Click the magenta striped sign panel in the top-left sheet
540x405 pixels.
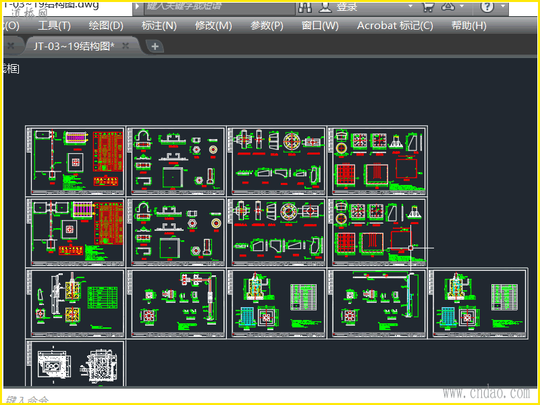(76, 138)
